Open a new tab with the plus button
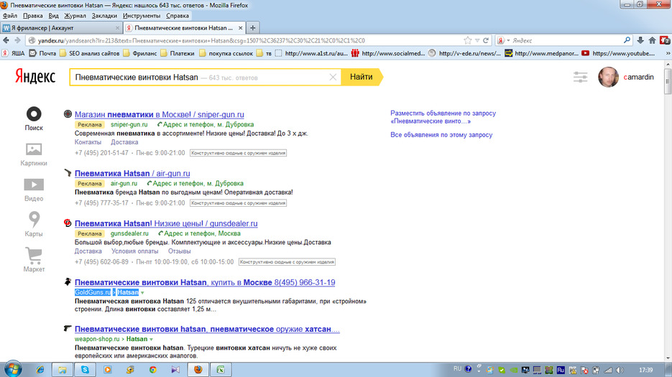This screenshot has width=672, height=377. click(253, 28)
